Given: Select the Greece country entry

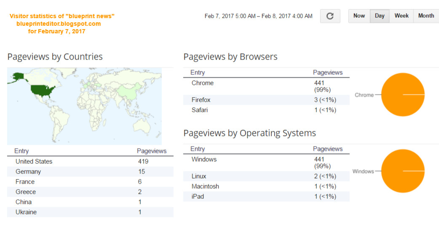Looking at the screenshot, I should tap(90, 192).
